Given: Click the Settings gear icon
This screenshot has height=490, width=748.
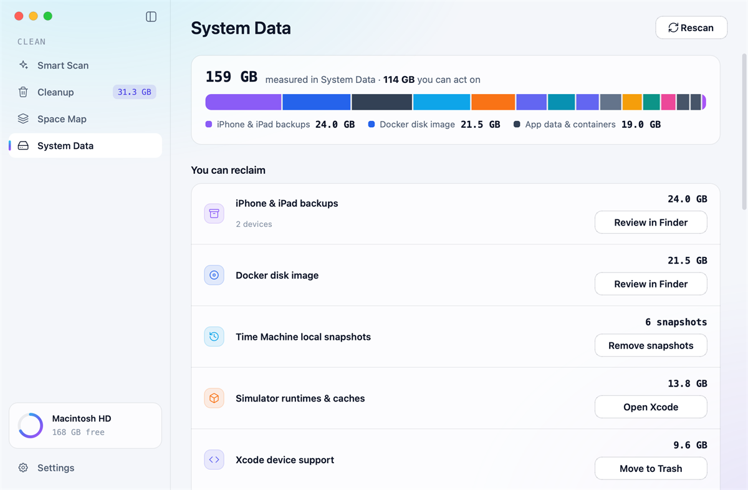Looking at the screenshot, I should pyautogui.click(x=23, y=468).
